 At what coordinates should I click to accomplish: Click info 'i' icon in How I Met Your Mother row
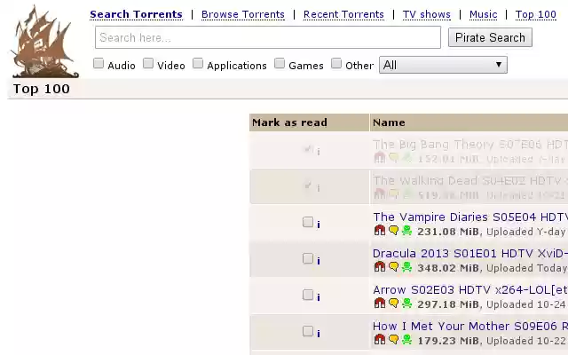coord(319,334)
